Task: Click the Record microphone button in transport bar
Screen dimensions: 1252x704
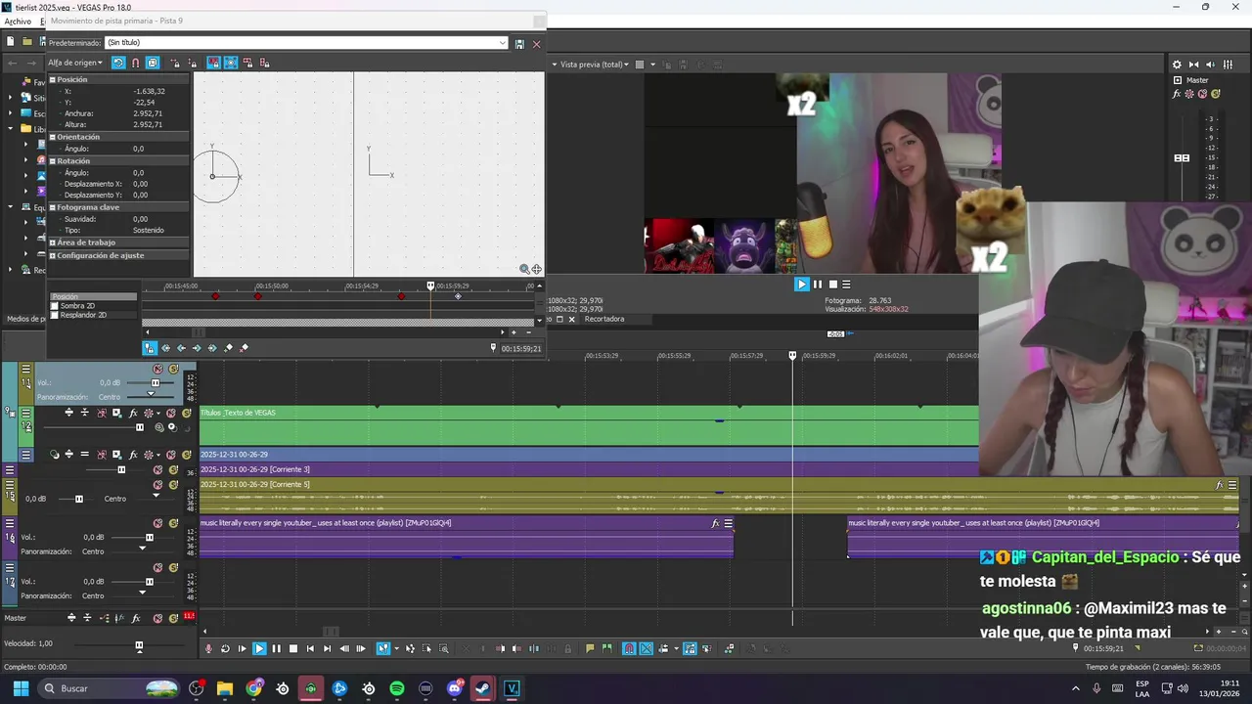Action: tap(208, 648)
